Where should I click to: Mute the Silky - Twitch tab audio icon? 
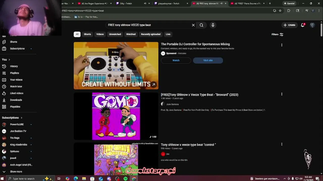tap(145, 4)
